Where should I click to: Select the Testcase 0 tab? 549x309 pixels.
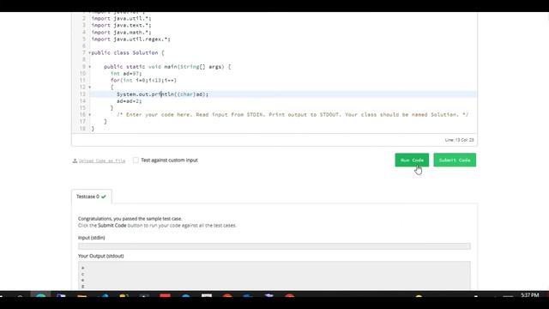[92, 197]
